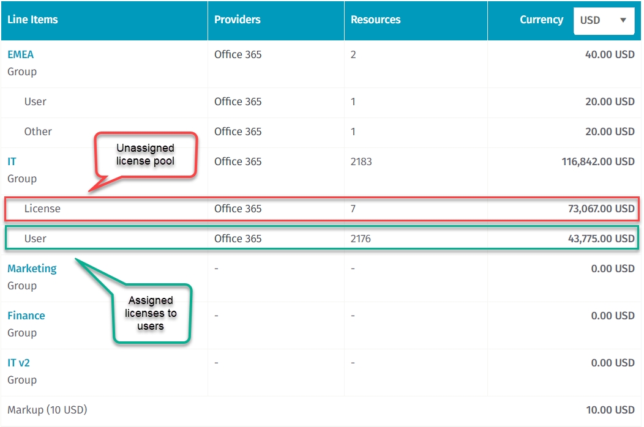
Task: Select the User row under EMEA
Action: (35, 102)
